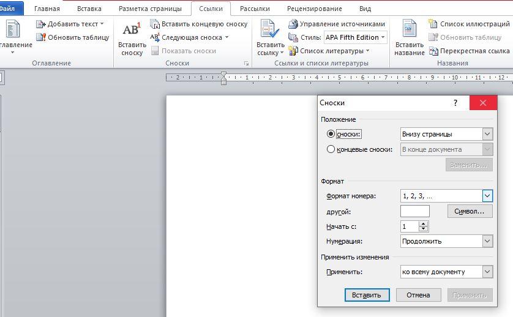513x317 pixels.
Task: Click the 'другой' custom mark input field
Action: click(x=414, y=211)
